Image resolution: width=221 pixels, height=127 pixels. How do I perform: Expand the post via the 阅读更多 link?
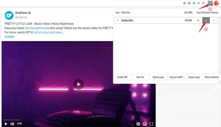(x=9, y=37)
